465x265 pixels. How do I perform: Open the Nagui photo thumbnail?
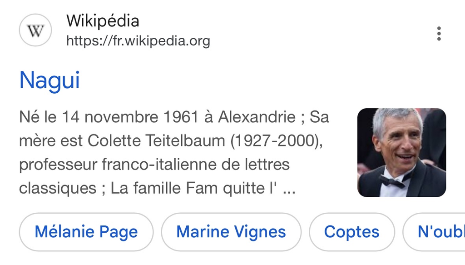point(401,152)
